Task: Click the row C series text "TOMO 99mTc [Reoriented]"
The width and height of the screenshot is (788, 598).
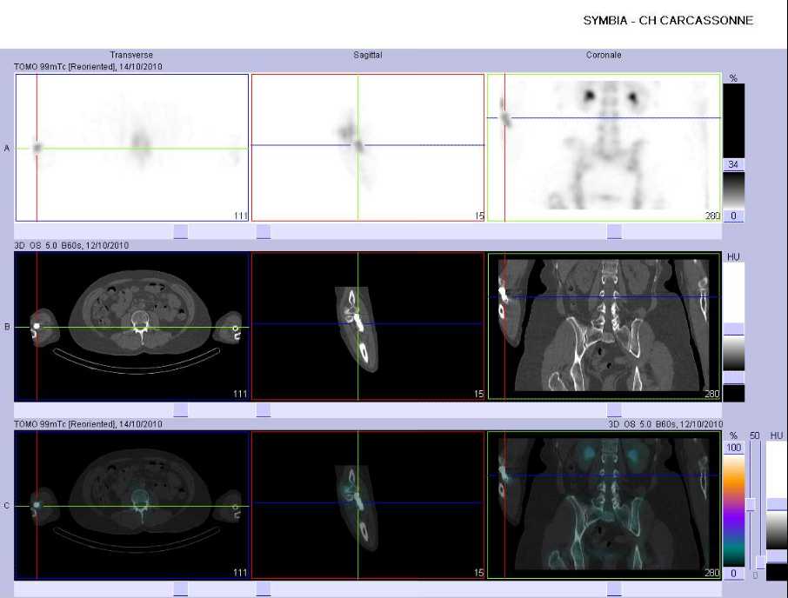Action: point(64,424)
